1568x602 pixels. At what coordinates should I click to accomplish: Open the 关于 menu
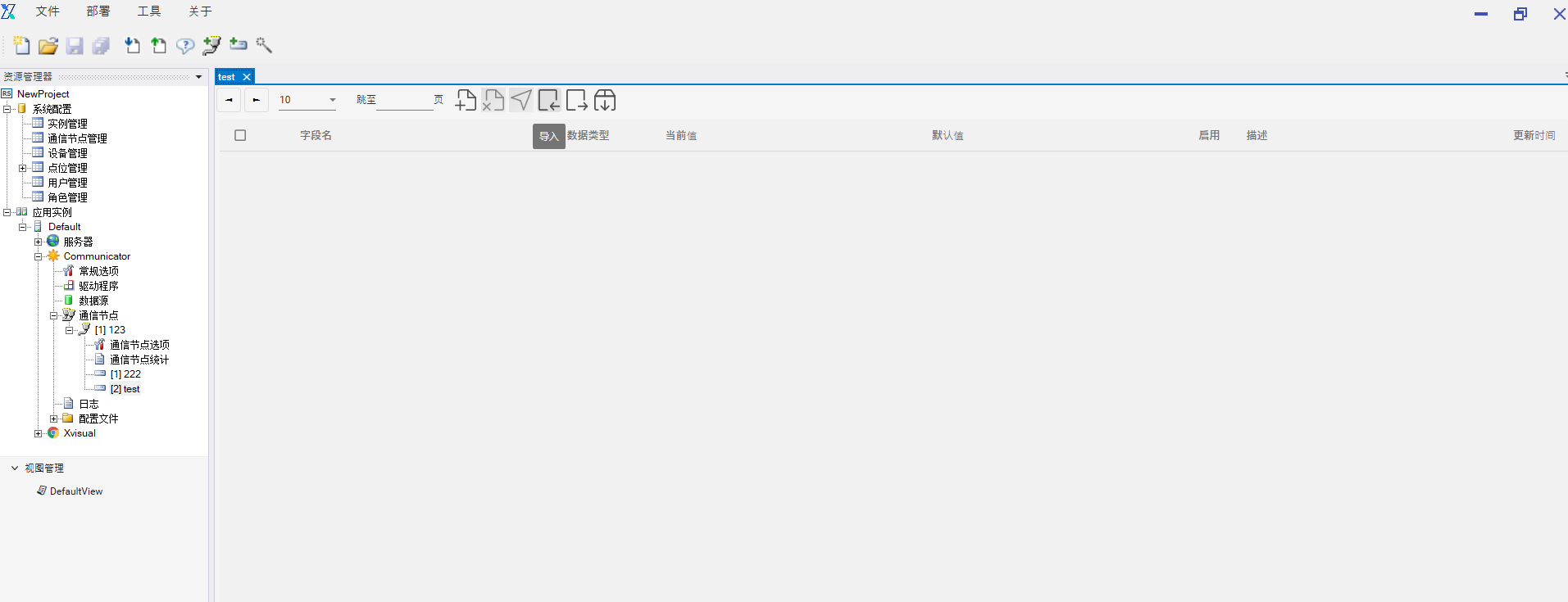(x=200, y=11)
